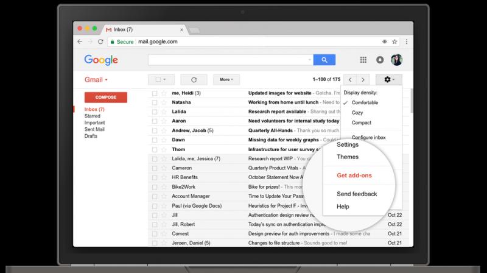Click the account profile picture
Viewport: 487px width, 273px height.
397,60
